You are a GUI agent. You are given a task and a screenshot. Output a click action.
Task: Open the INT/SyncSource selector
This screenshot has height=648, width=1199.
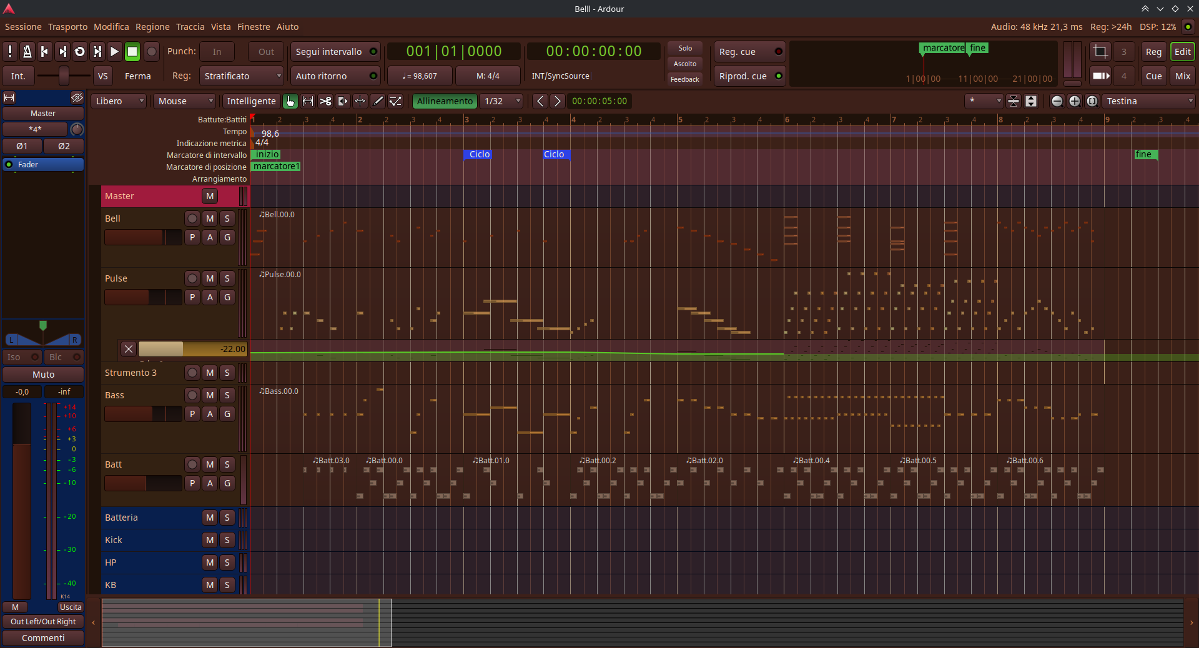point(561,76)
